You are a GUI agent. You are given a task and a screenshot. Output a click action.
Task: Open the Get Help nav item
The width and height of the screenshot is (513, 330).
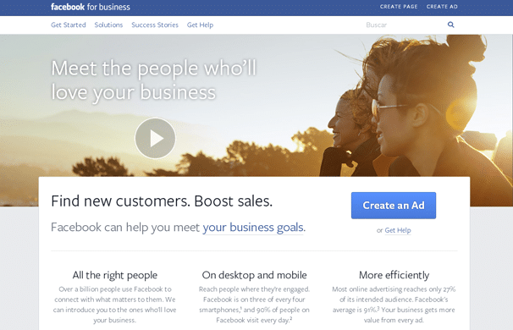200,25
